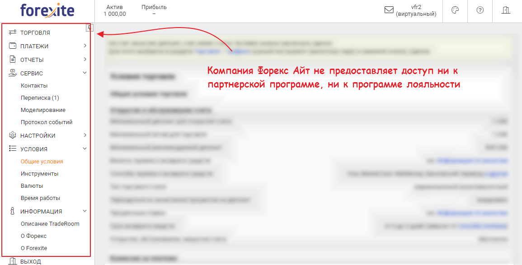Open Инструменты under Условия
Viewport: 522px width, 265px height.
(x=40, y=173)
